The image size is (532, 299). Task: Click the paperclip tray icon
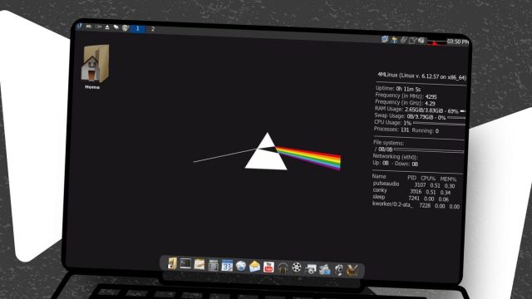403,40
